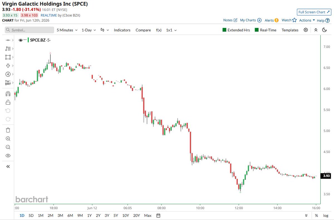The width and height of the screenshot is (334, 220).
Task: Click the 3.93 current price label on axis
Action: click(x=326, y=176)
